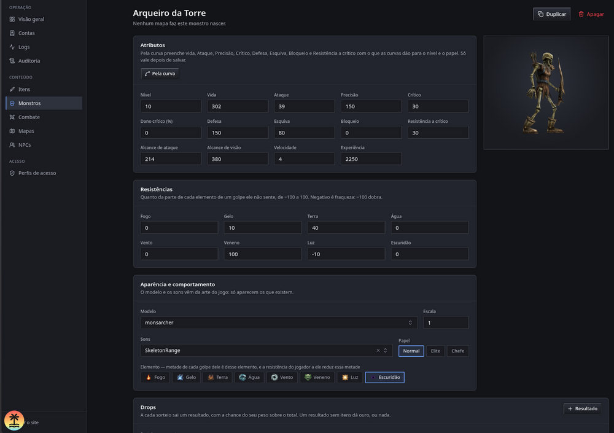Clear the SkeletonRange sound selection
614x433 pixels.
point(378,350)
